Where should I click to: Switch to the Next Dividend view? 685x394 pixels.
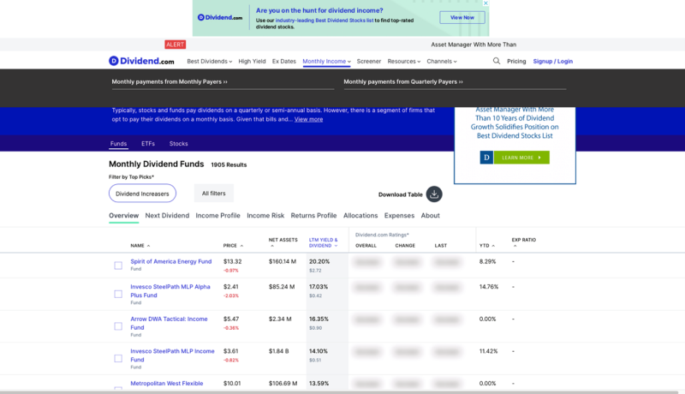tap(167, 215)
